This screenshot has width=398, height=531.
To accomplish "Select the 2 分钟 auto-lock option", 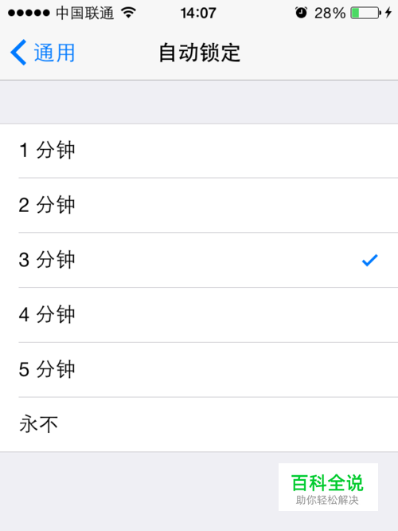I will coord(199,205).
